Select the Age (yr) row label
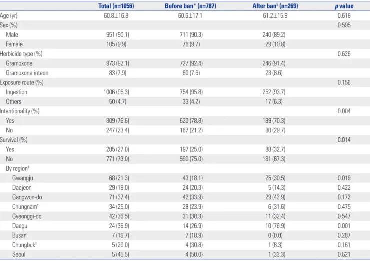The image size is (370, 261). point(9,16)
